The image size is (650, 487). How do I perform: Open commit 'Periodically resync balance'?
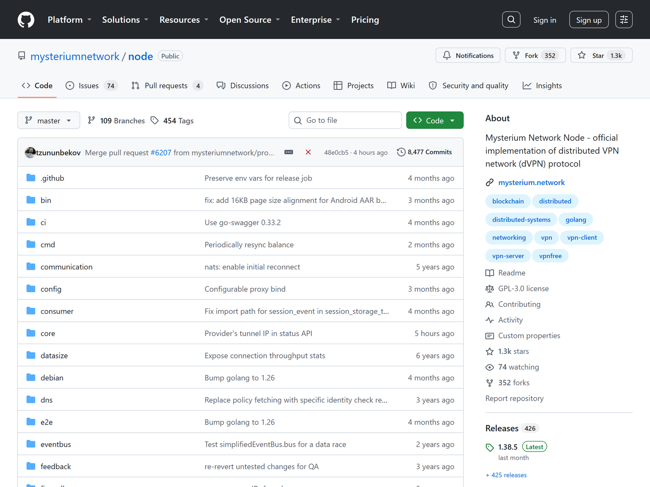tap(249, 245)
